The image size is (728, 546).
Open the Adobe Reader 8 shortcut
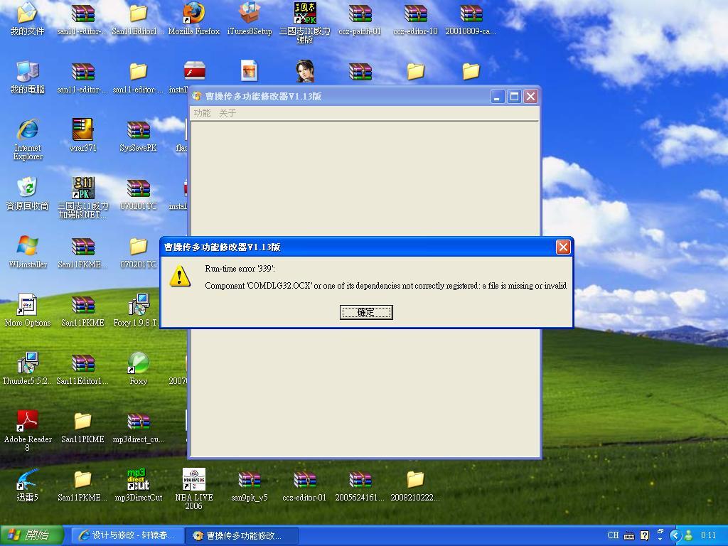click(x=28, y=422)
